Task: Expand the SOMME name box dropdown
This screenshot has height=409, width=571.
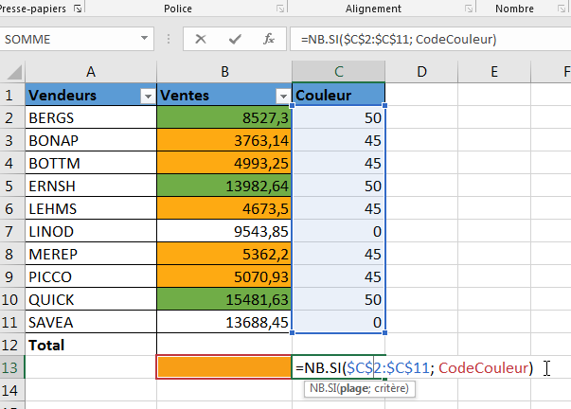Action: [145, 40]
